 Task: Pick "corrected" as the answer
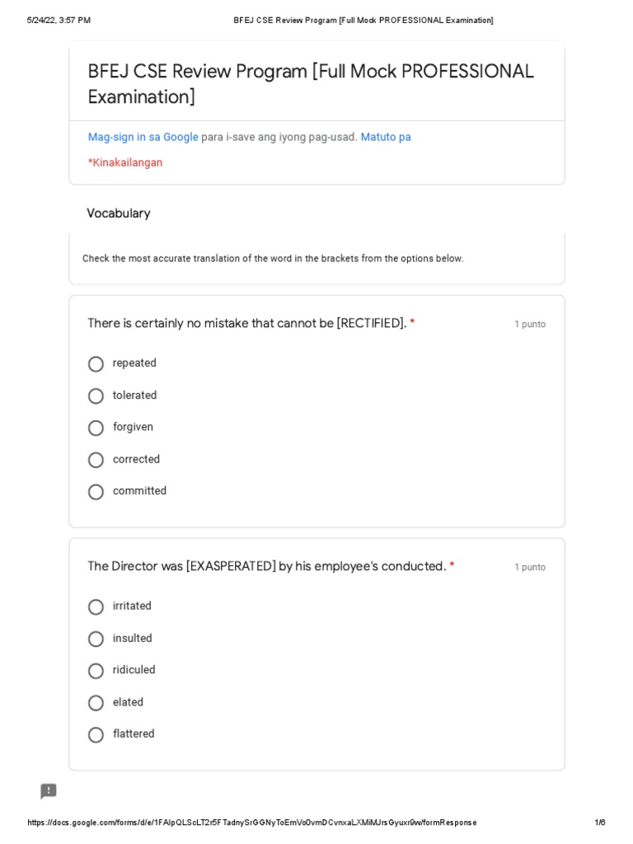[x=96, y=460]
